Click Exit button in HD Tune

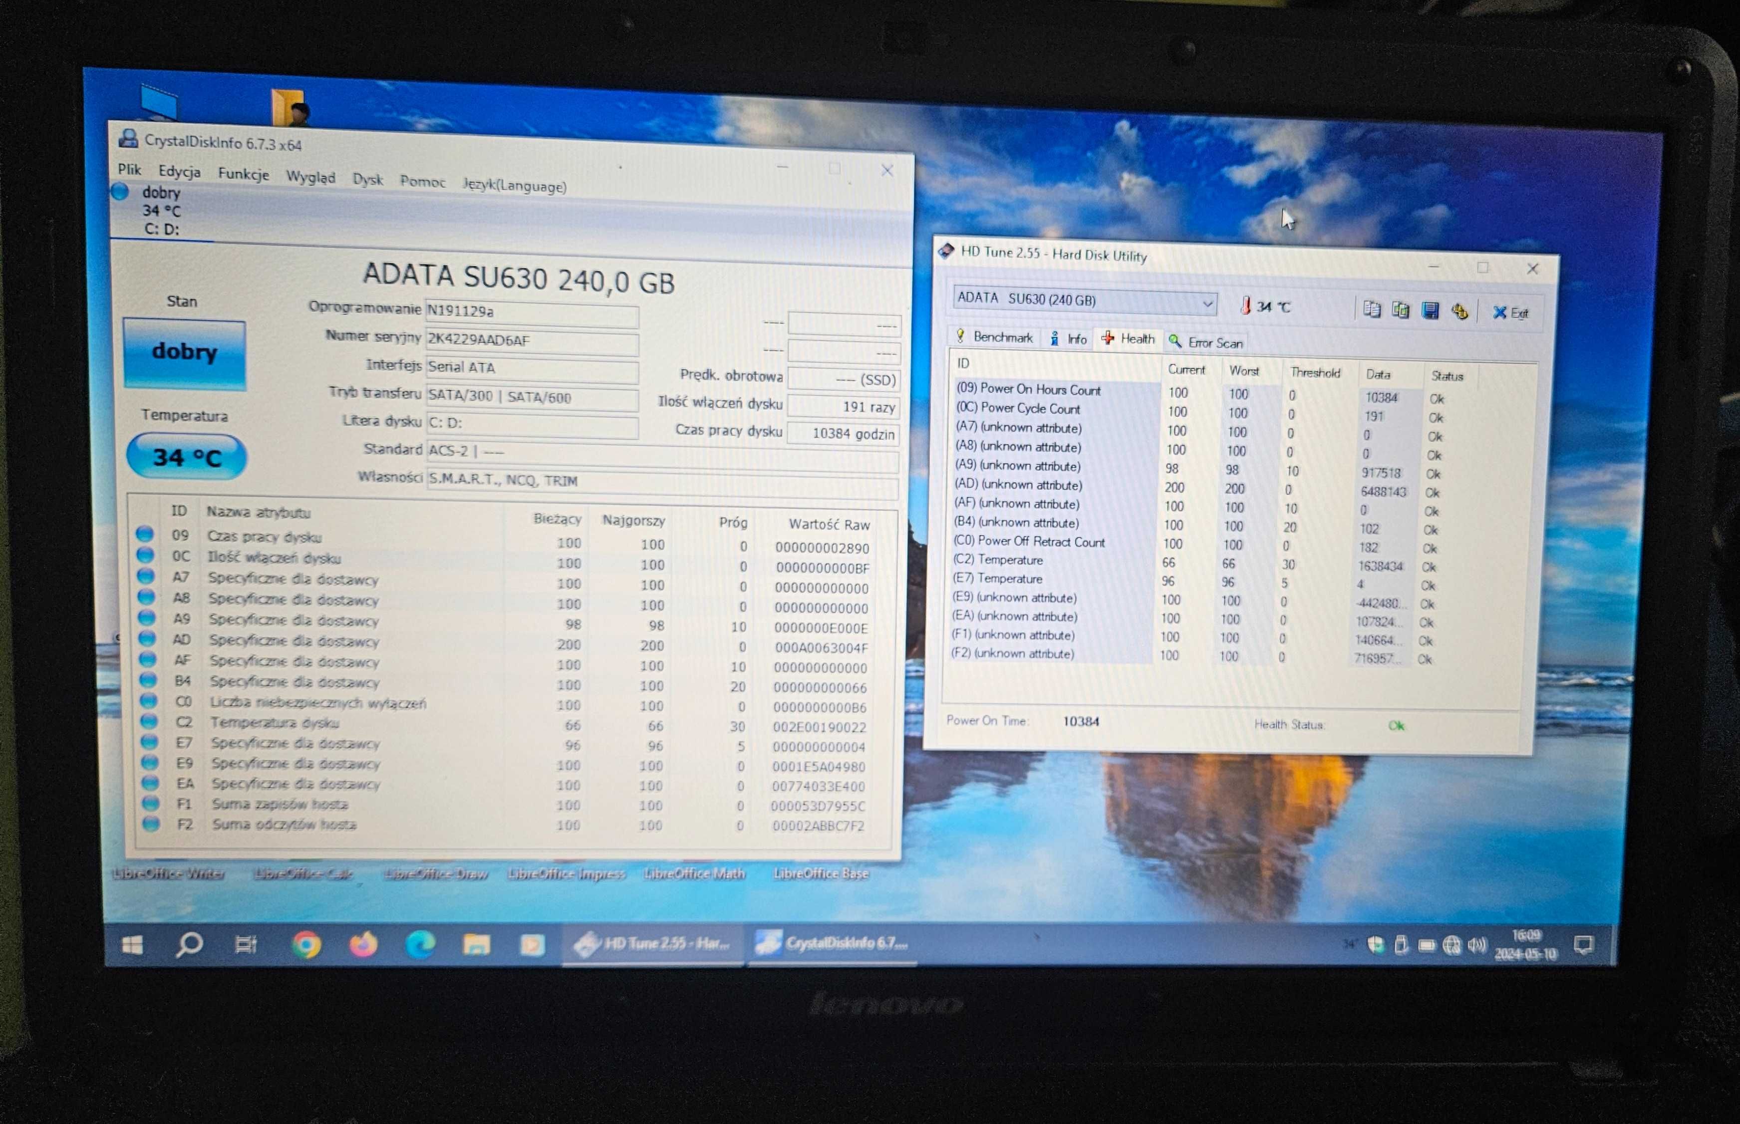[1510, 313]
